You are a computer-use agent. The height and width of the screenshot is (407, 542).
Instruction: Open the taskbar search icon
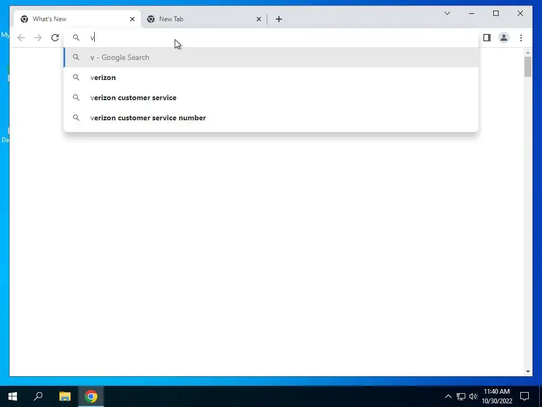click(38, 396)
